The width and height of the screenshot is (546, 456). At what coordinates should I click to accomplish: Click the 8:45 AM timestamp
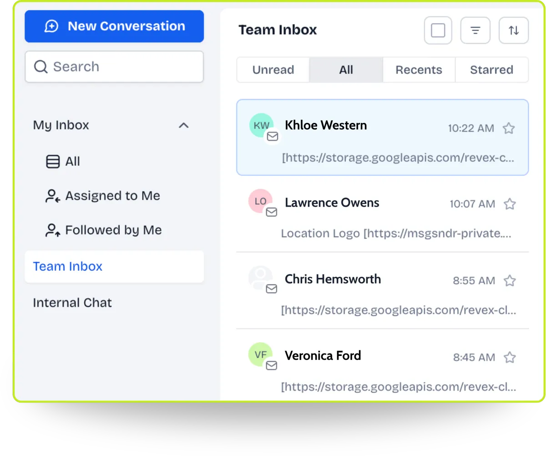474,357
